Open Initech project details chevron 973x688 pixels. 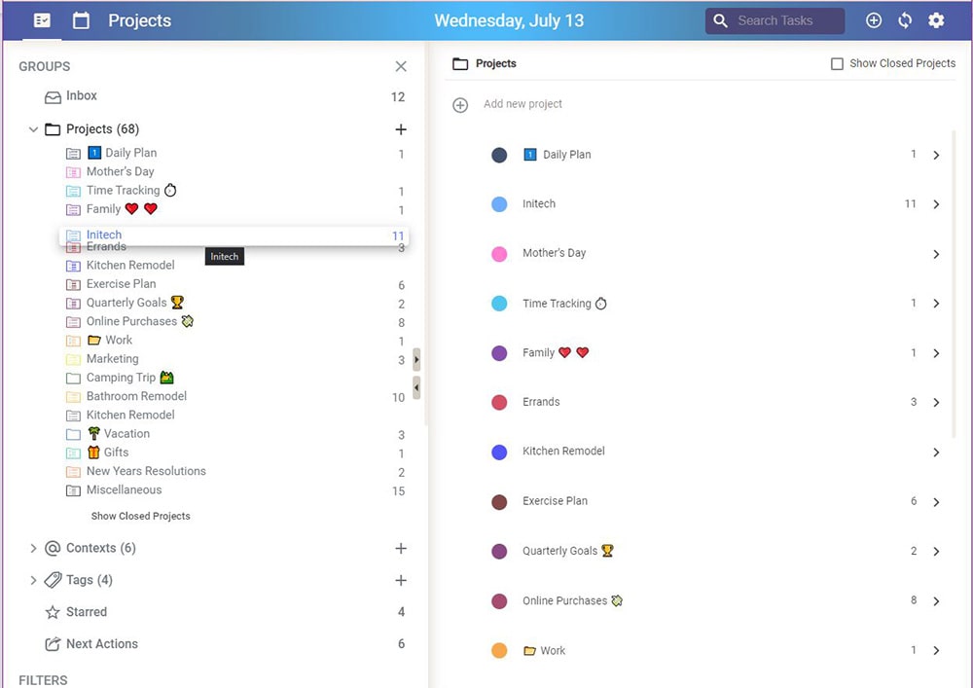pyautogui.click(x=936, y=204)
